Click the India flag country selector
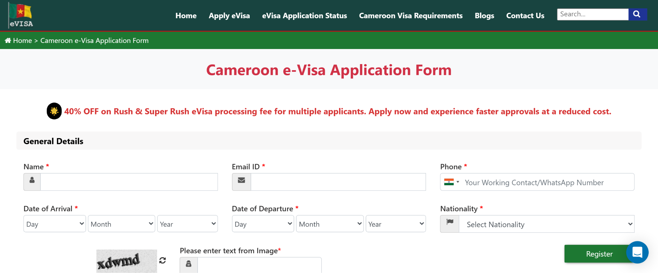The image size is (658, 273). pos(451,182)
